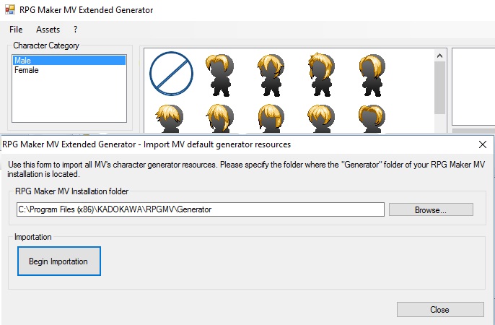Viewport: 495px width, 325px height.
Task: Pick the first-row hairstyle next to the crossed circle
Action: coord(220,75)
